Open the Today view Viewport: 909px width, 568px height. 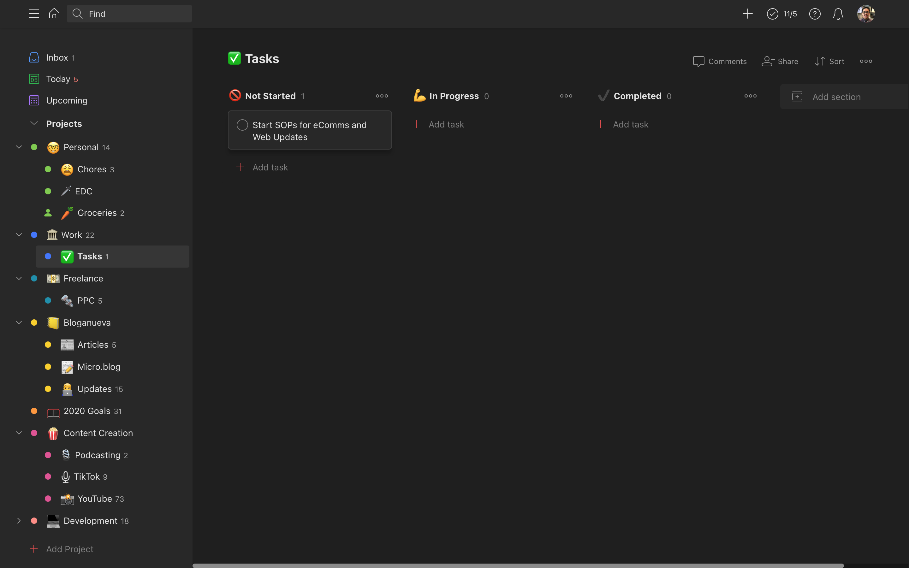53,79
